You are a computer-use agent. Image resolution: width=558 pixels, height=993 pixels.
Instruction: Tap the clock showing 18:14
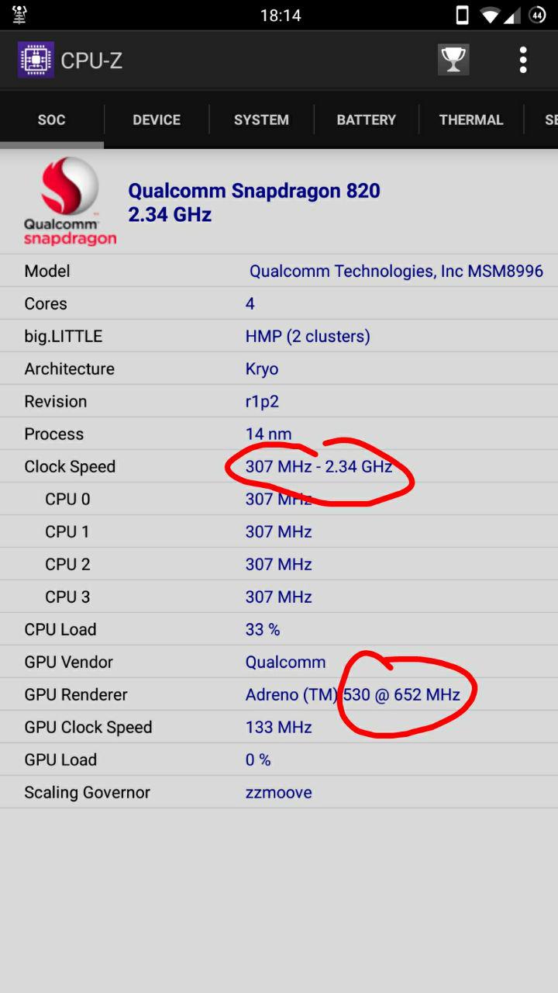coord(280,15)
